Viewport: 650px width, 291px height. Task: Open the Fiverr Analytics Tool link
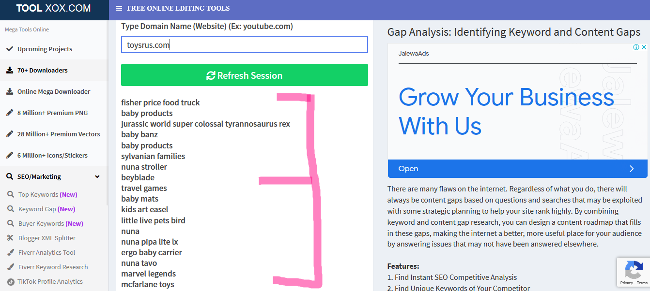46,252
